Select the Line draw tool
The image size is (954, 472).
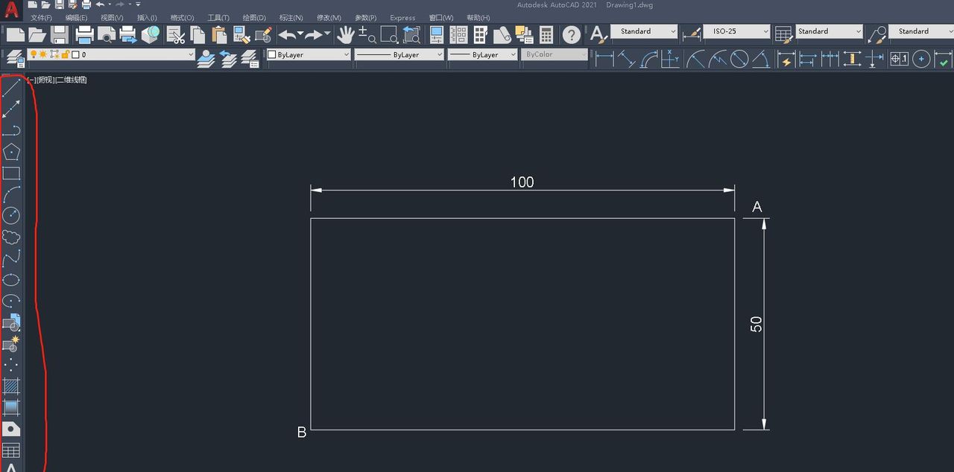[x=11, y=88]
